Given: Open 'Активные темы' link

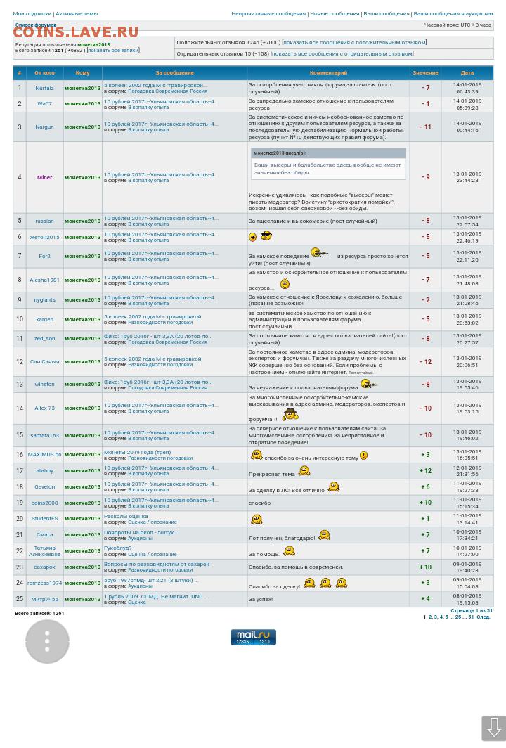Looking at the screenshot, I should (x=77, y=14).
